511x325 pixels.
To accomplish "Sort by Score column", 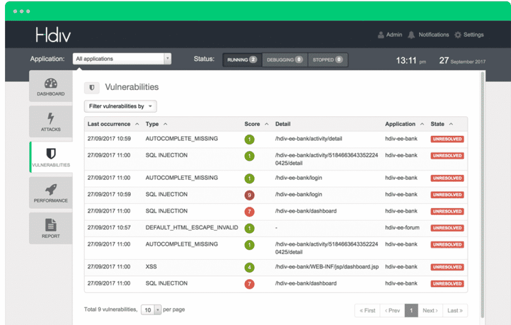I will click(x=256, y=124).
